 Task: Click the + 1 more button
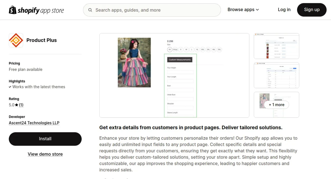pos(277,105)
